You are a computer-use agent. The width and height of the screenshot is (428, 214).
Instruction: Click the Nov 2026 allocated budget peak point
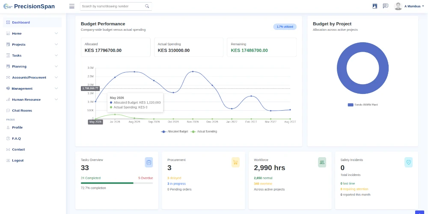tap(193, 72)
